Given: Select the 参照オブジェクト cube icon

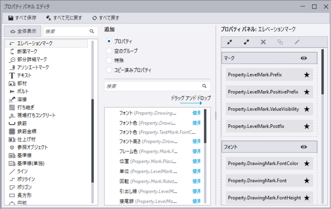Looking at the screenshot, I should click(x=12, y=148).
